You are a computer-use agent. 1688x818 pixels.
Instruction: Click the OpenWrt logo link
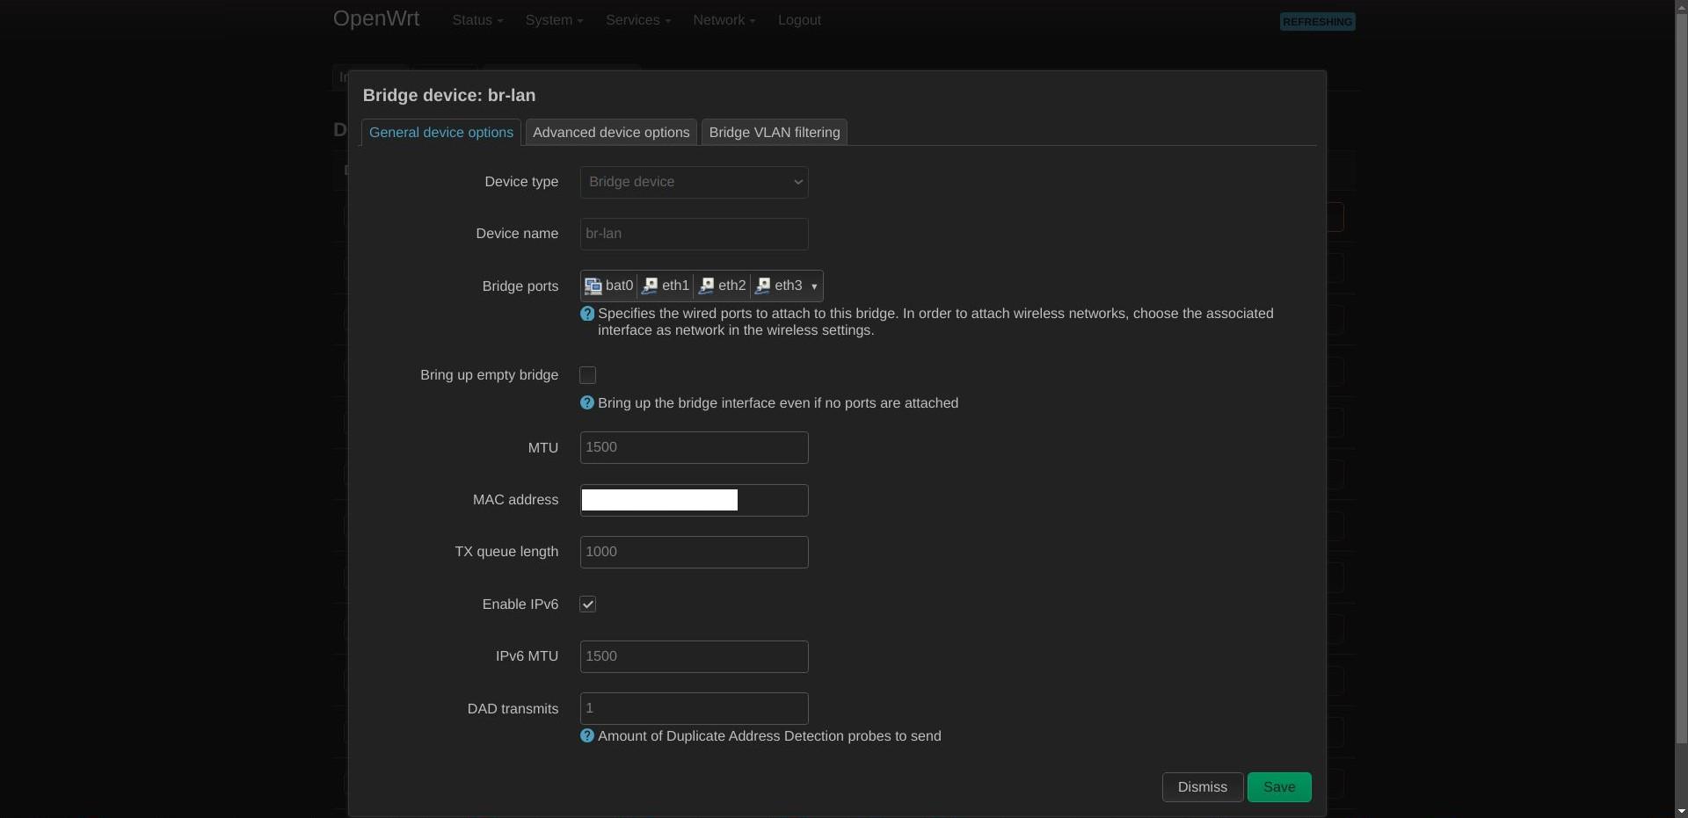376,18
